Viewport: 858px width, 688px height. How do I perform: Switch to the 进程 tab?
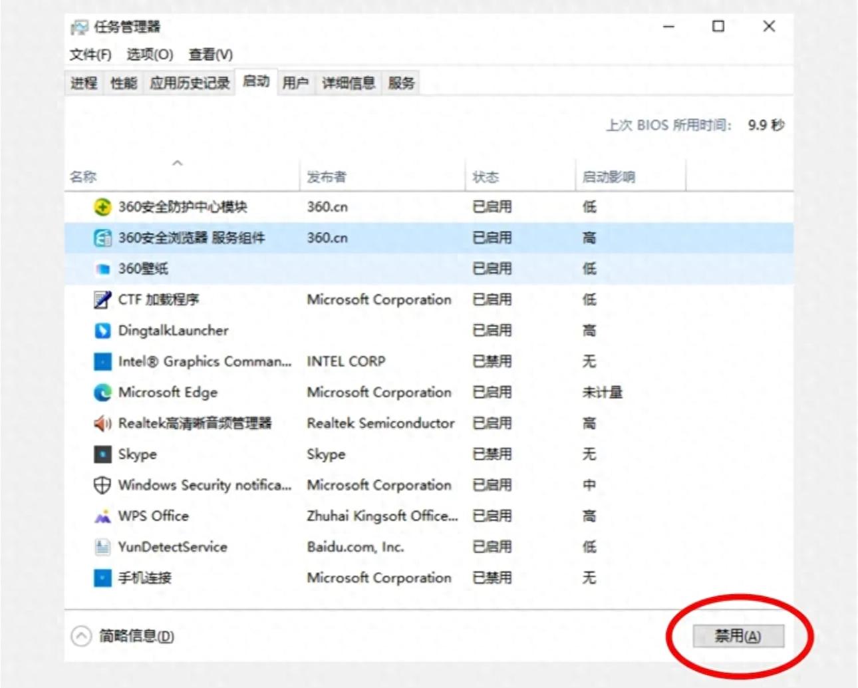click(84, 83)
